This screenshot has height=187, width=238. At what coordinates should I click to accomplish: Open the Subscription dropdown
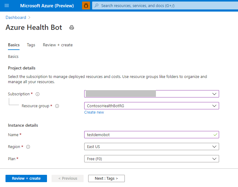[152, 94]
